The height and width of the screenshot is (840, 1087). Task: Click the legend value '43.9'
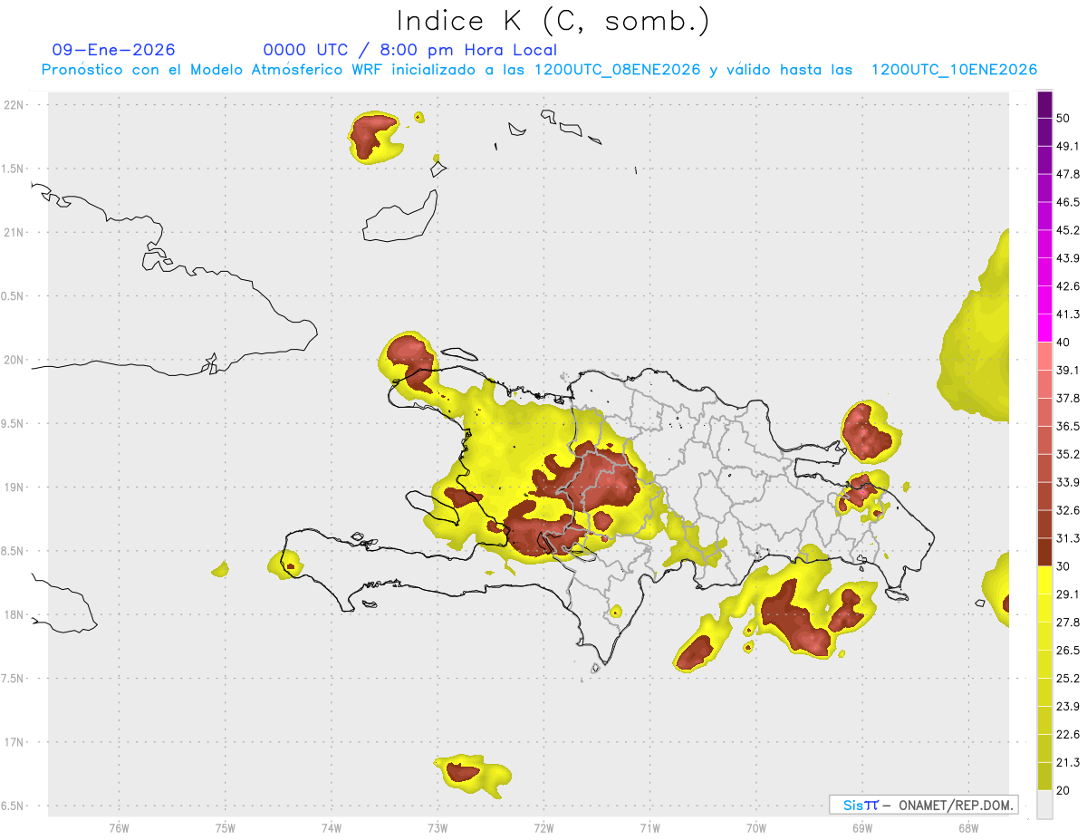tap(1068, 258)
